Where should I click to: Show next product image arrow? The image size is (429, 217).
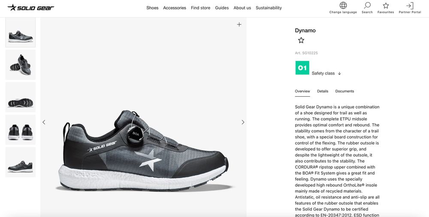243,122
